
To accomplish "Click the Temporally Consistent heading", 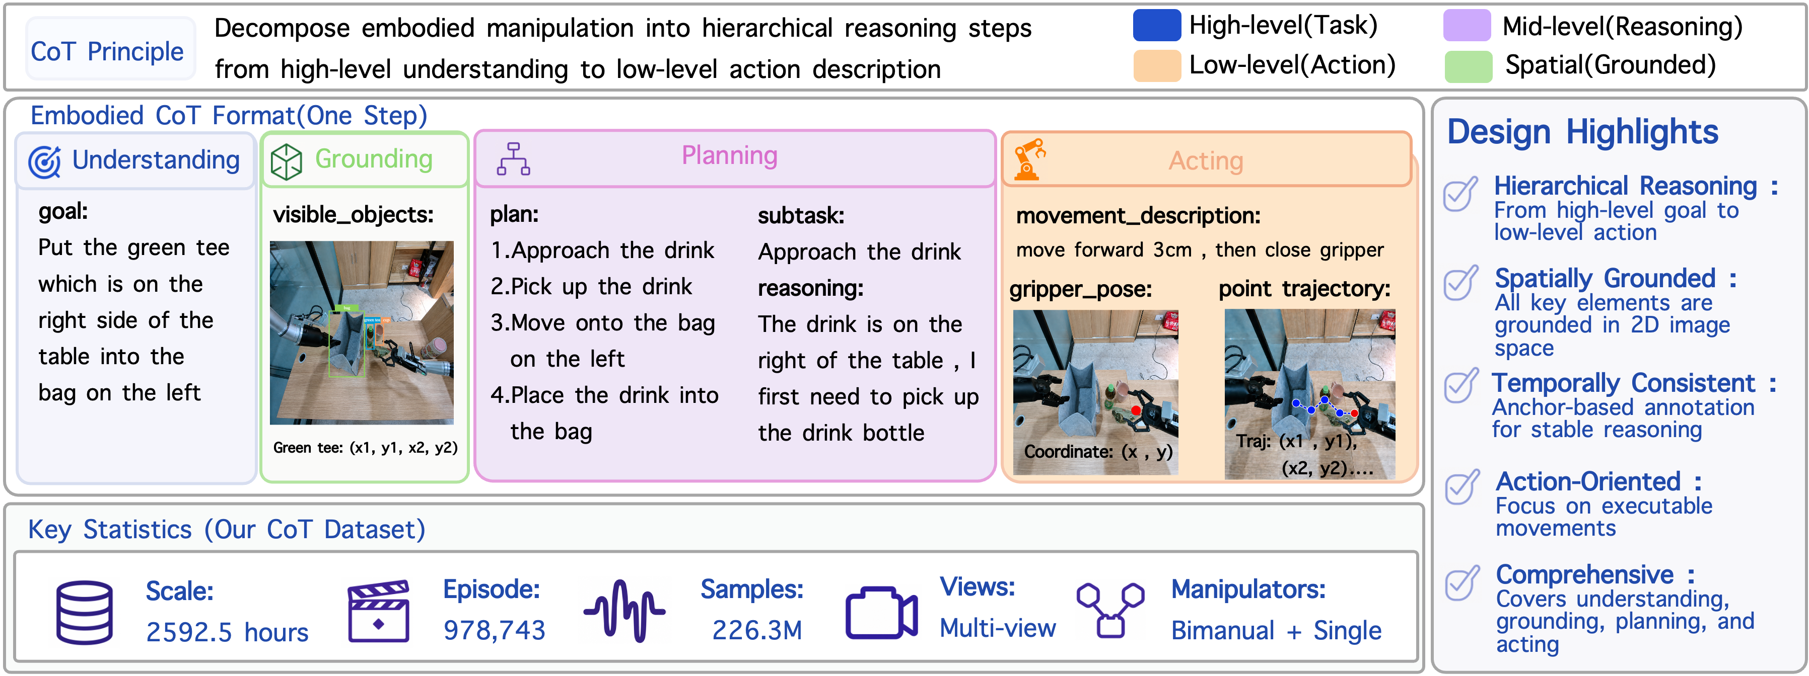I will click(x=1634, y=383).
